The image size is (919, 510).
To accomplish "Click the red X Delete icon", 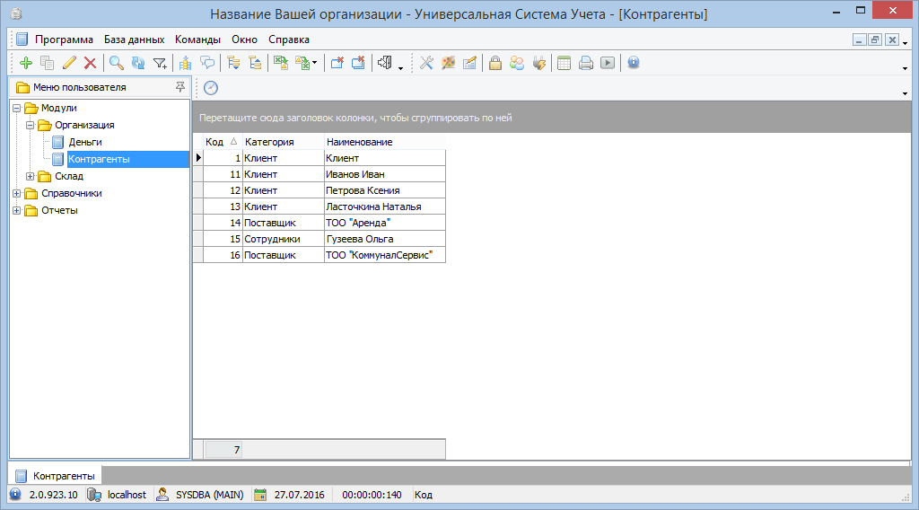I will tap(90, 63).
